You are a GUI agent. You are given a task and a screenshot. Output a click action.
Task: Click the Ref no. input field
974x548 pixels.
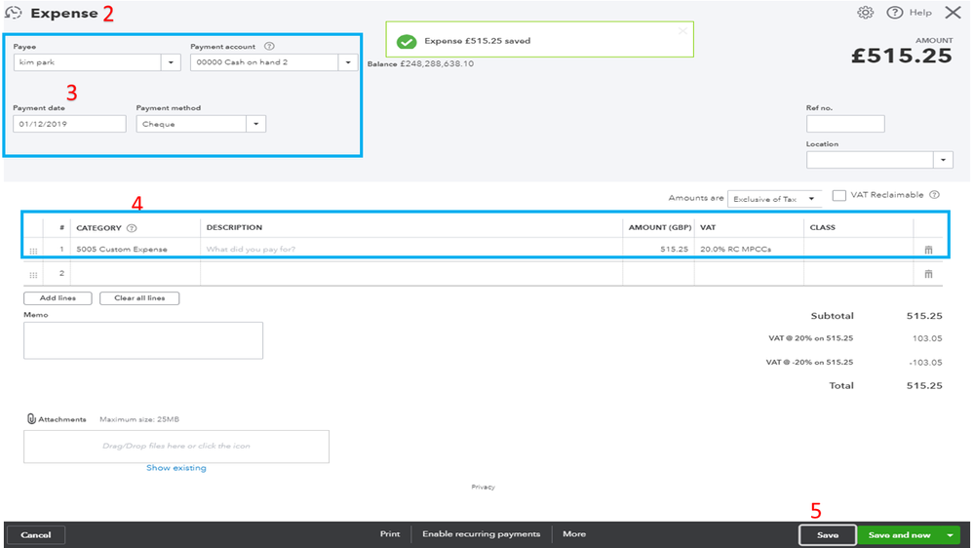click(845, 124)
